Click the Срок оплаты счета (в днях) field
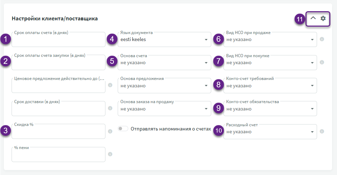337x175 pixels. tap(59, 40)
